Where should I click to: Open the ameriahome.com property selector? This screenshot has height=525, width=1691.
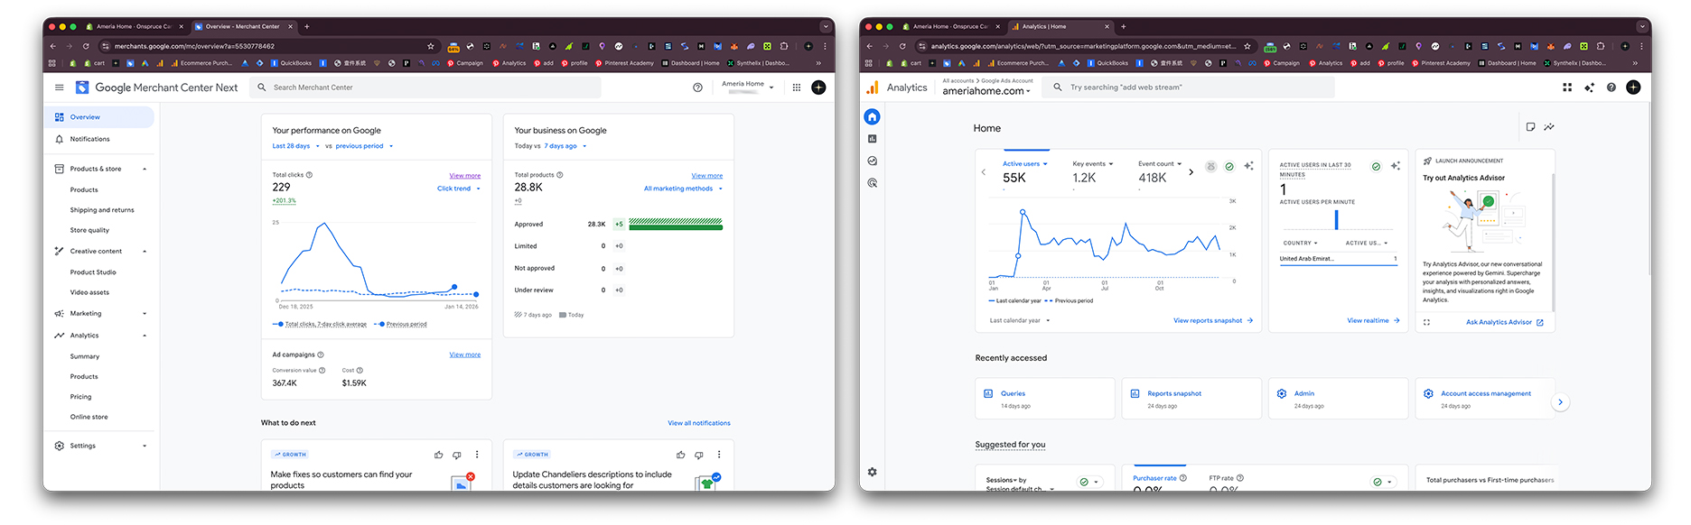tap(986, 91)
